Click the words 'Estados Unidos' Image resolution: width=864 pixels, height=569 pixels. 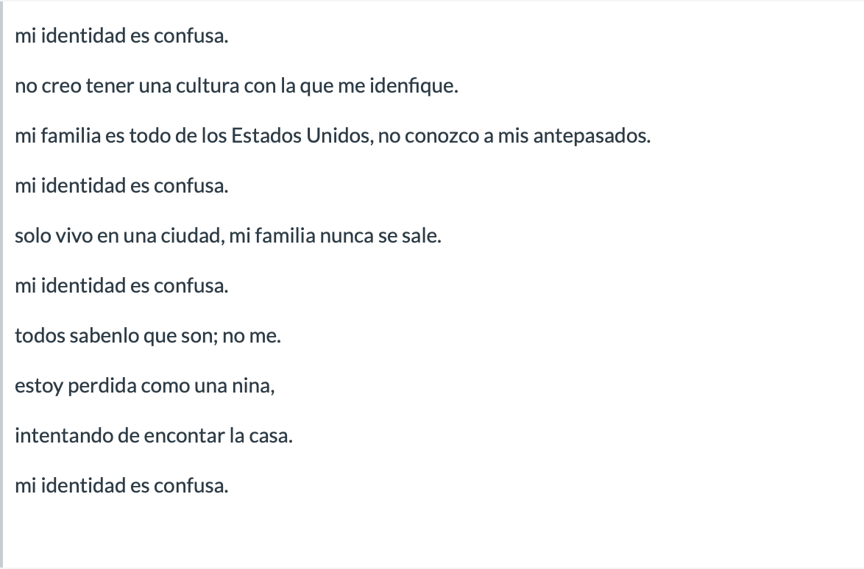[x=300, y=136]
